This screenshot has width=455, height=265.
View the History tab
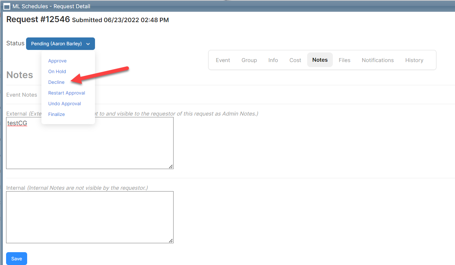coord(414,60)
